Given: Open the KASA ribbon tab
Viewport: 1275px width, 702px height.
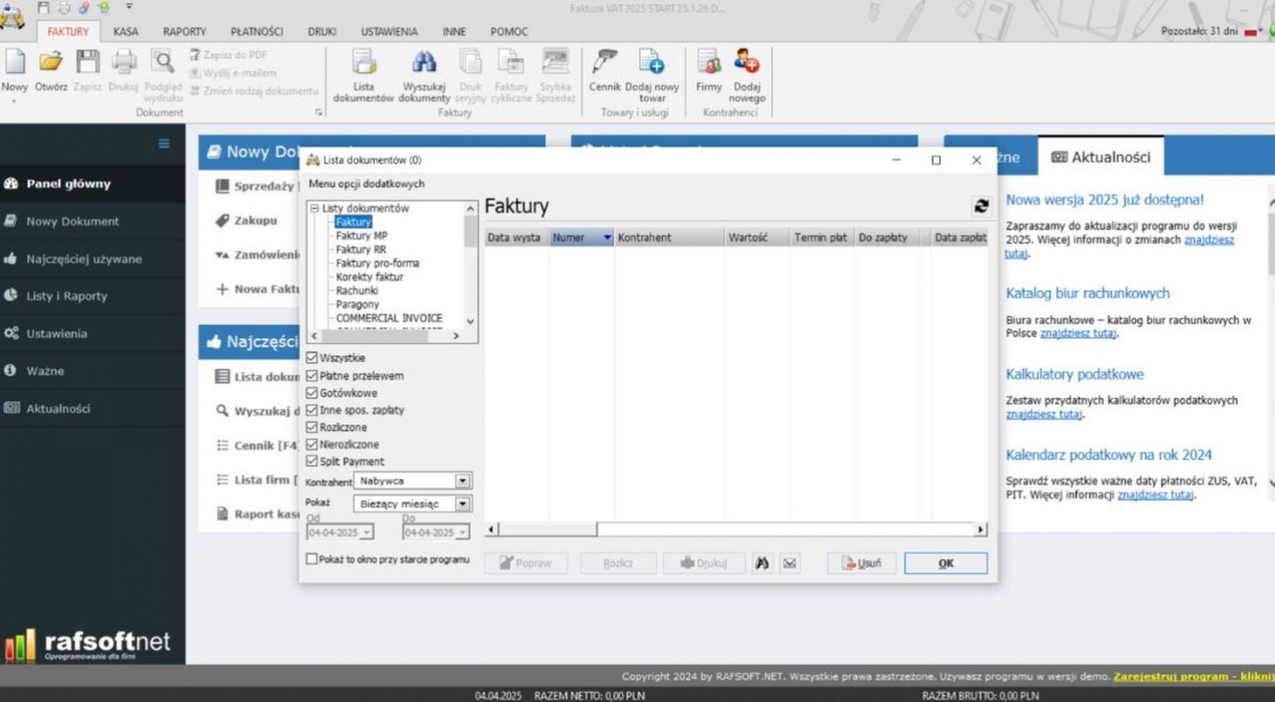Looking at the screenshot, I should coord(126,32).
